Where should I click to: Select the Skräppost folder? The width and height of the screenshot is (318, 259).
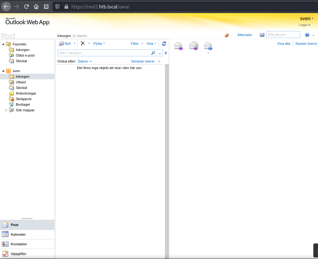(24, 99)
